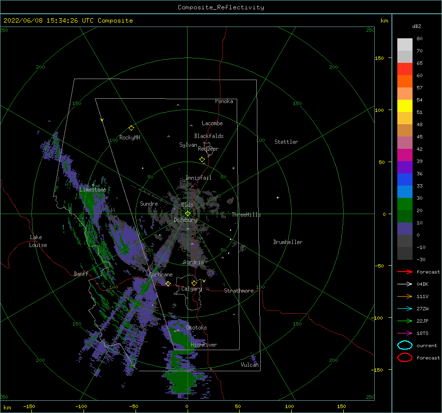442x413 pixels.
Task: Click the dBZ legend heading
Action: click(x=416, y=26)
